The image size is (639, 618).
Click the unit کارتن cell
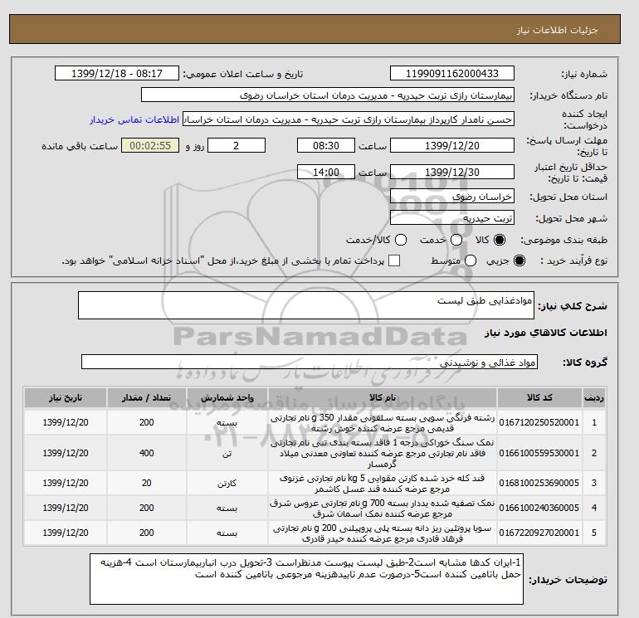pos(227,483)
